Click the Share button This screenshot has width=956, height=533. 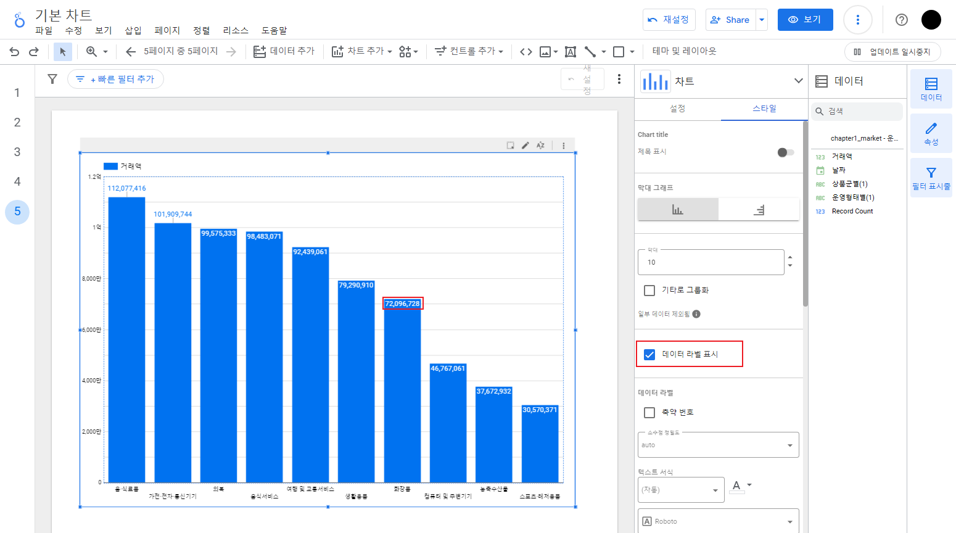731,20
